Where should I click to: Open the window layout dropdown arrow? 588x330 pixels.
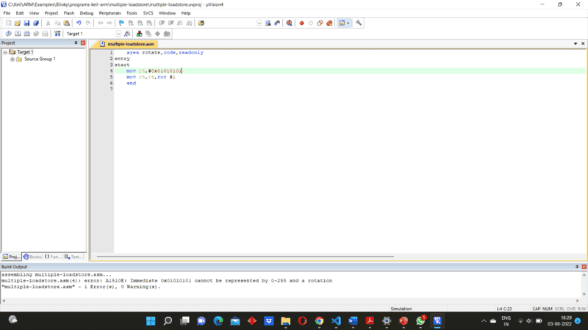pyautogui.click(x=348, y=23)
